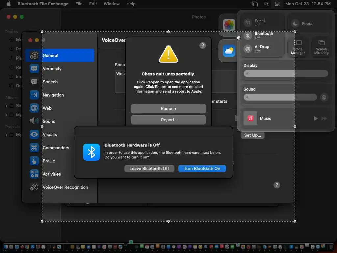Image resolution: width=337 pixels, height=253 pixels.
Task: Click the AirPlay audio icon beside Sound slider
Action: 324,98
